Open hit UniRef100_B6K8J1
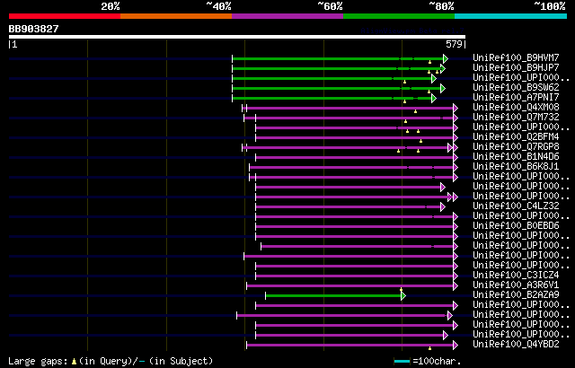 [x=516, y=166]
